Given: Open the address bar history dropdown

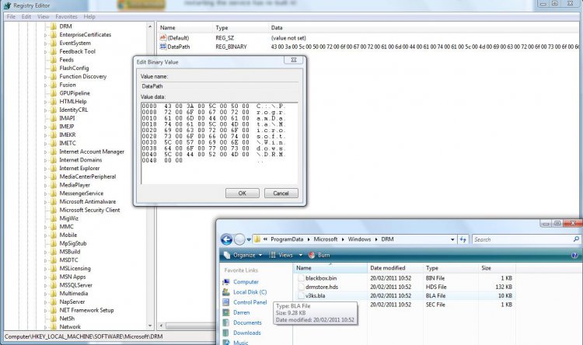Looking at the screenshot, I should click(452, 239).
